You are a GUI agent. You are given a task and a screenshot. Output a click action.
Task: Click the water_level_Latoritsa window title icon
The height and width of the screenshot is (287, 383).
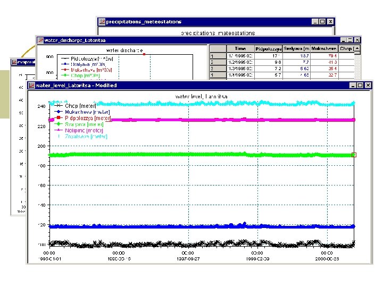(31, 86)
